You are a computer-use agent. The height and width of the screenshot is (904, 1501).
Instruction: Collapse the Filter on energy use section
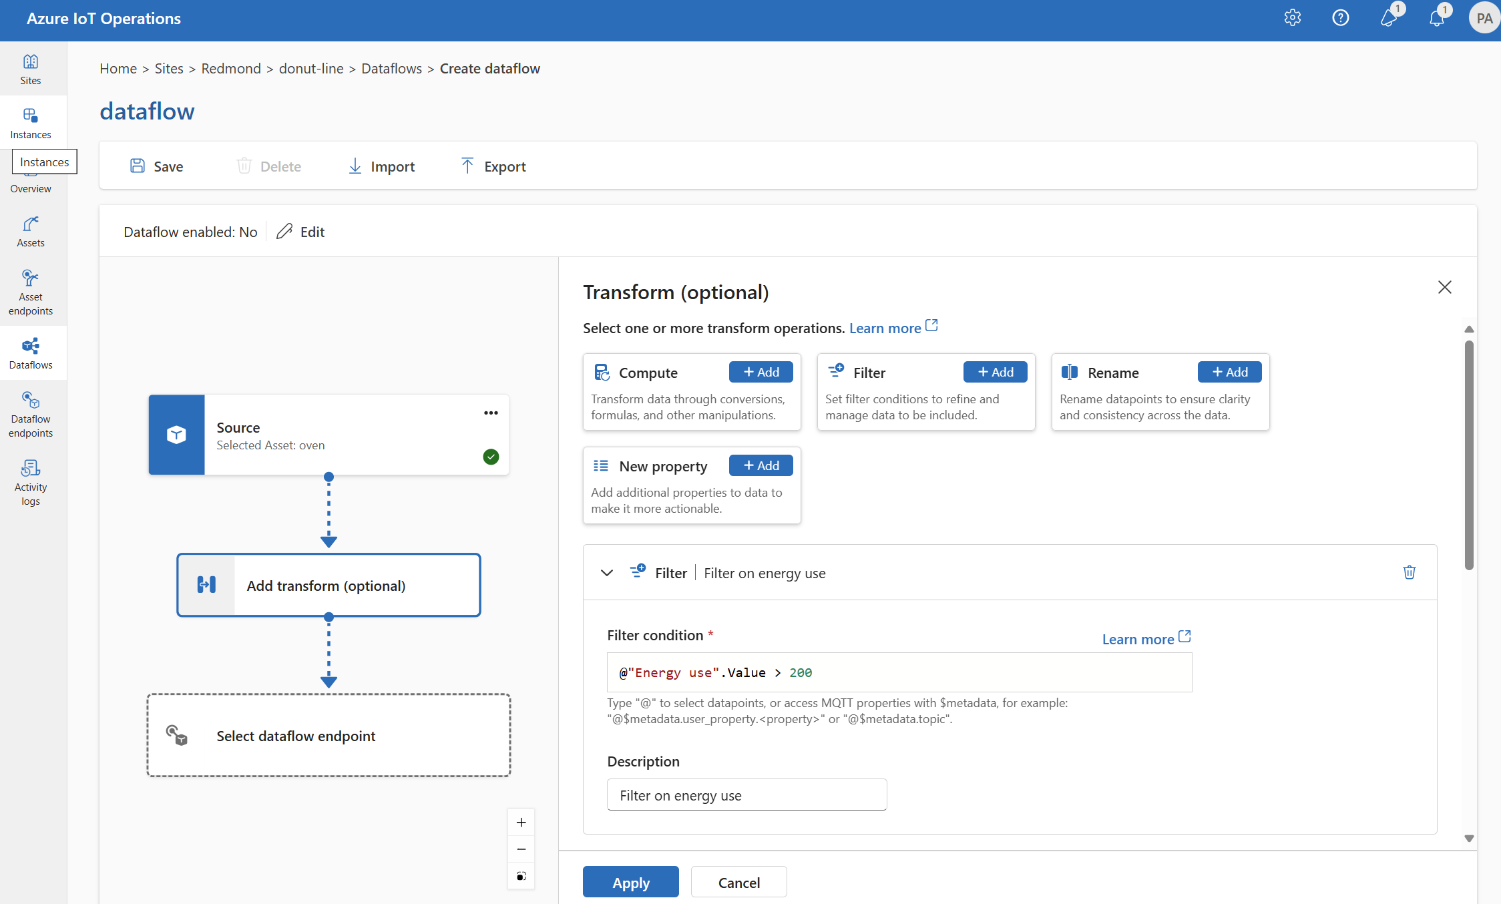[x=608, y=573]
